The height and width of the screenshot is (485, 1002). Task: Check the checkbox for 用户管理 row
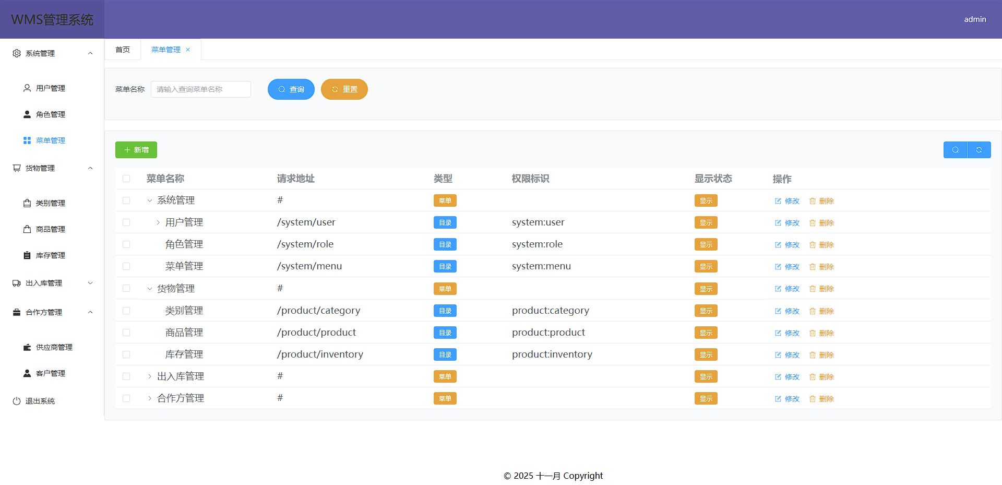(x=126, y=222)
